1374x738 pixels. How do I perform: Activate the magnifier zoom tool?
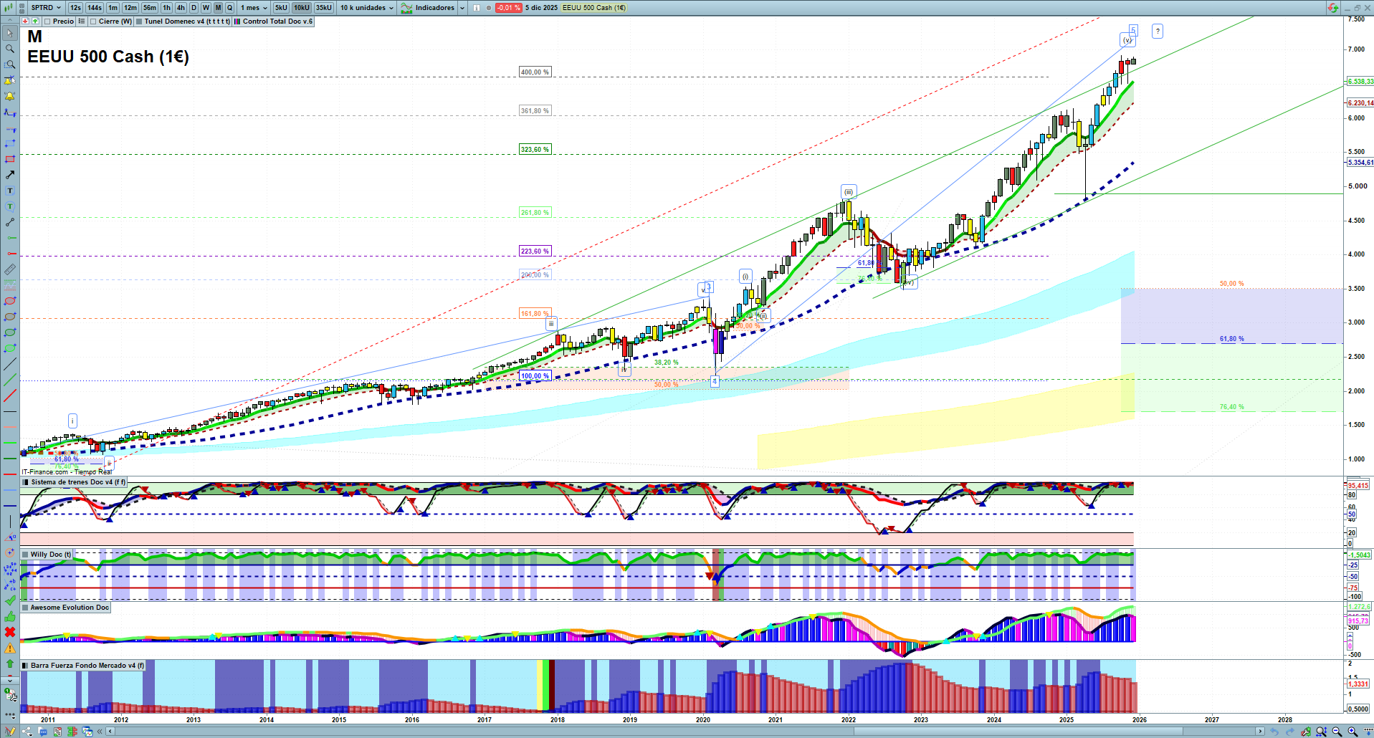[x=10, y=49]
